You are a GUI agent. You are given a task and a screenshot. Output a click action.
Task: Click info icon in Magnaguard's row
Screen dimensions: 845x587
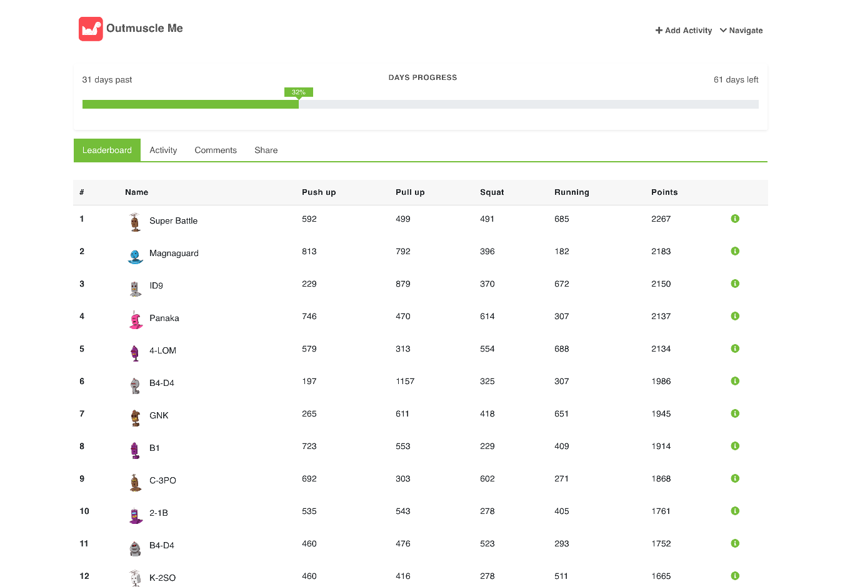[735, 251]
